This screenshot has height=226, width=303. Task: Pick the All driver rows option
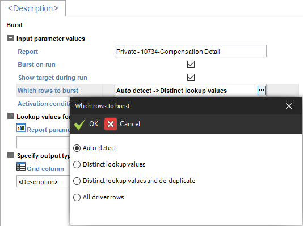(77, 197)
